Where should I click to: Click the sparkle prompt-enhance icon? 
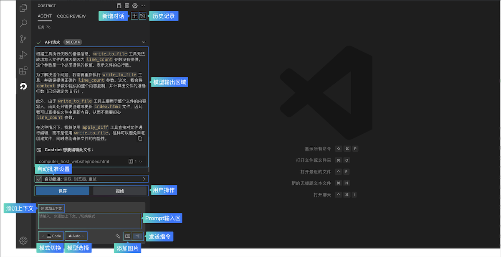[118, 236]
